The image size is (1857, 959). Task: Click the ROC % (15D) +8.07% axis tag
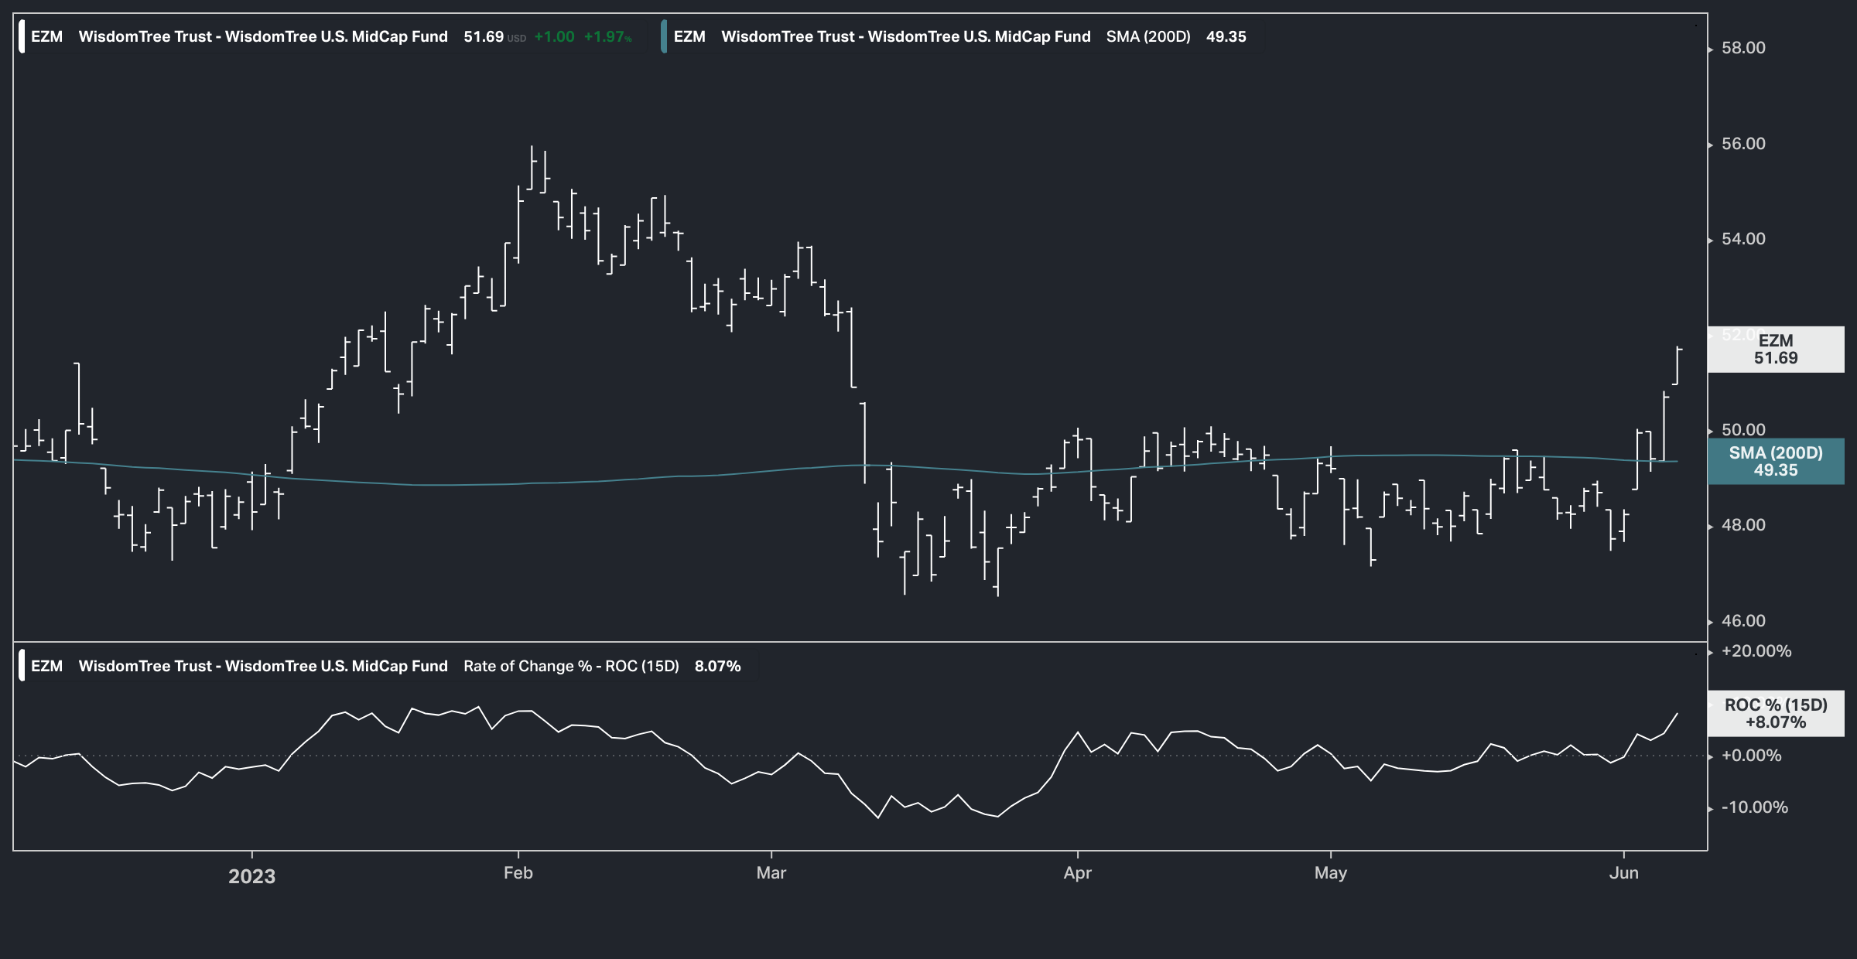pyautogui.click(x=1776, y=713)
